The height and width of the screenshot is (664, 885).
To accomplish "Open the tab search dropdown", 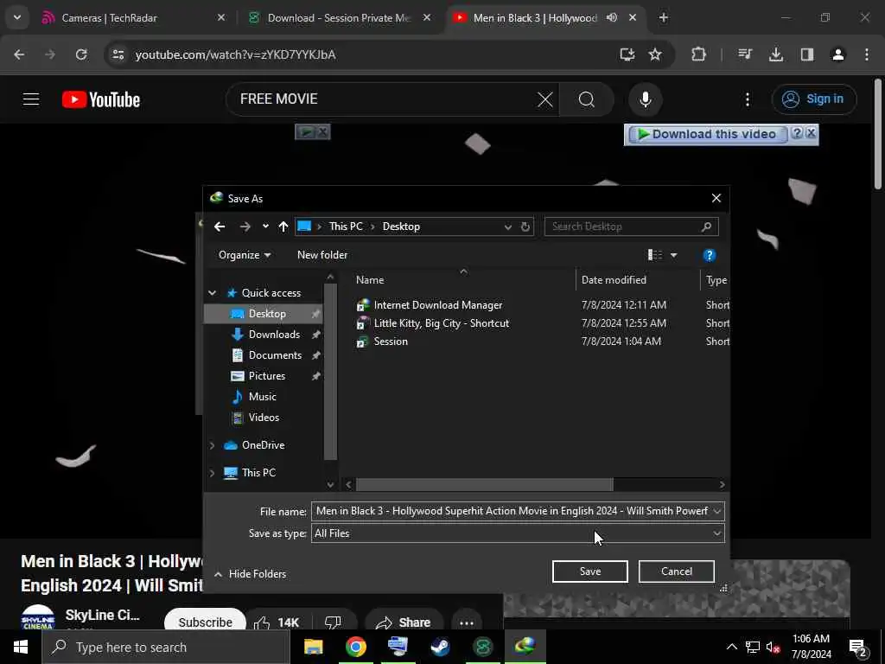I will 17,17.
